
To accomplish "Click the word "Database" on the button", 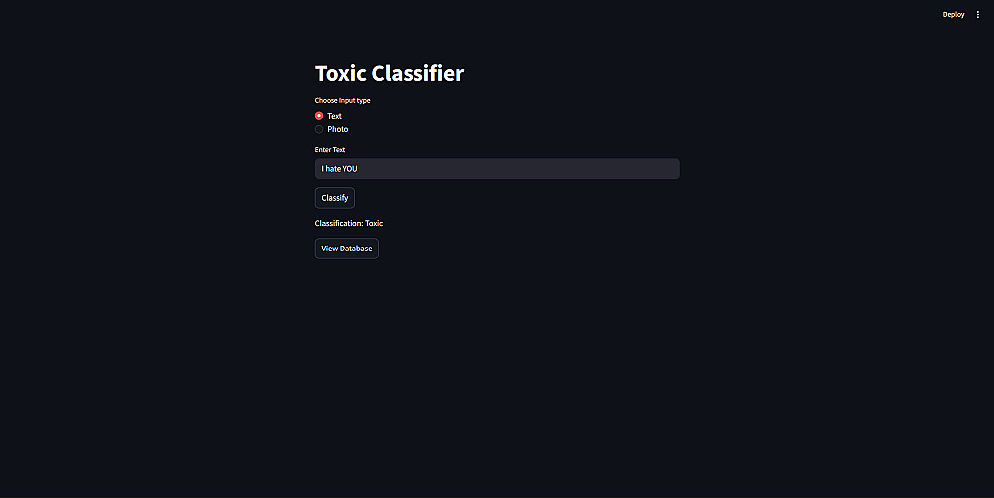I will pyautogui.click(x=356, y=249).
